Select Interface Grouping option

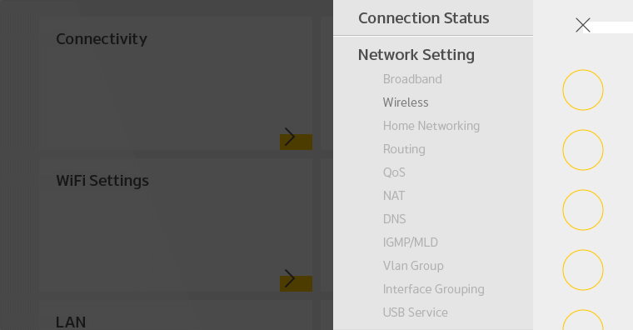[434, 289]
